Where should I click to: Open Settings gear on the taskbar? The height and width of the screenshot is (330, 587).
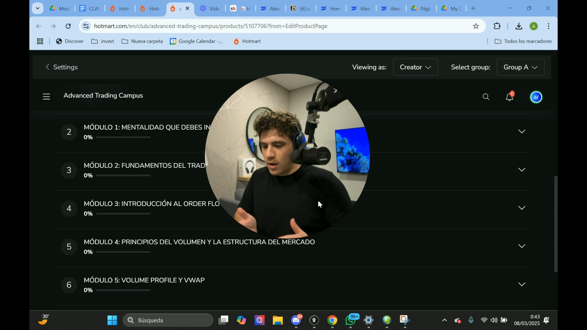pyautogui.click(x=369, y=320)
